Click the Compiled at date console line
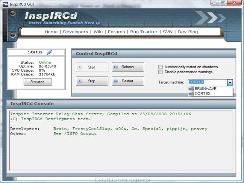Image resolution: width=244 pixels, height=183 pixels. (101, 114)
